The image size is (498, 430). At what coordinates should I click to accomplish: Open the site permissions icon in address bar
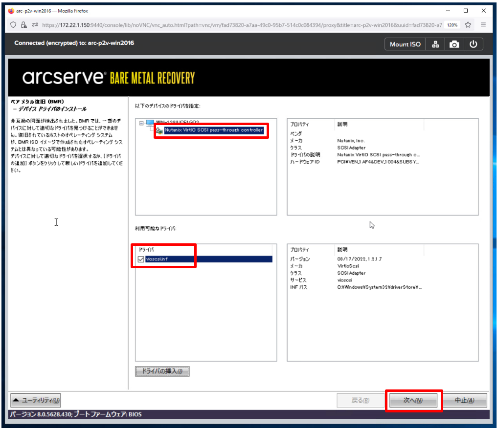pos(35,25)
